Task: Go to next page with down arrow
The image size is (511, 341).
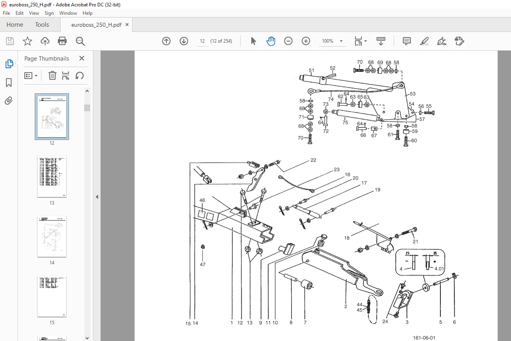Action: 184,41
